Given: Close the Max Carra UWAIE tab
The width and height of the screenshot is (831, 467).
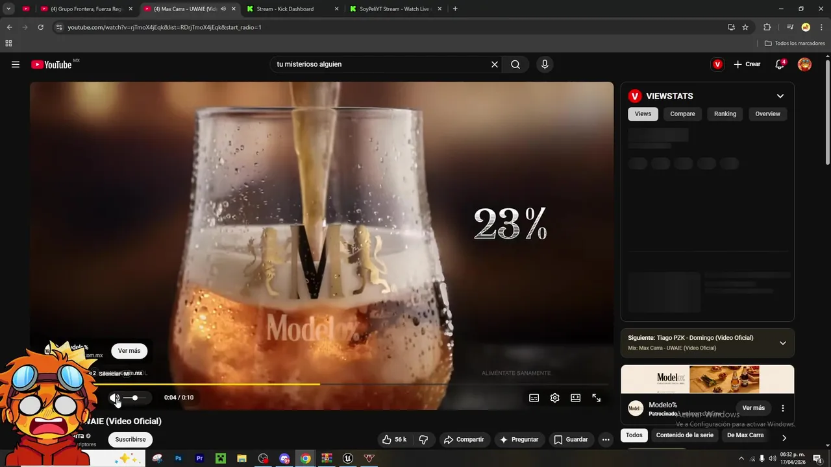Looking at the screenshot, I should point(234,9).
